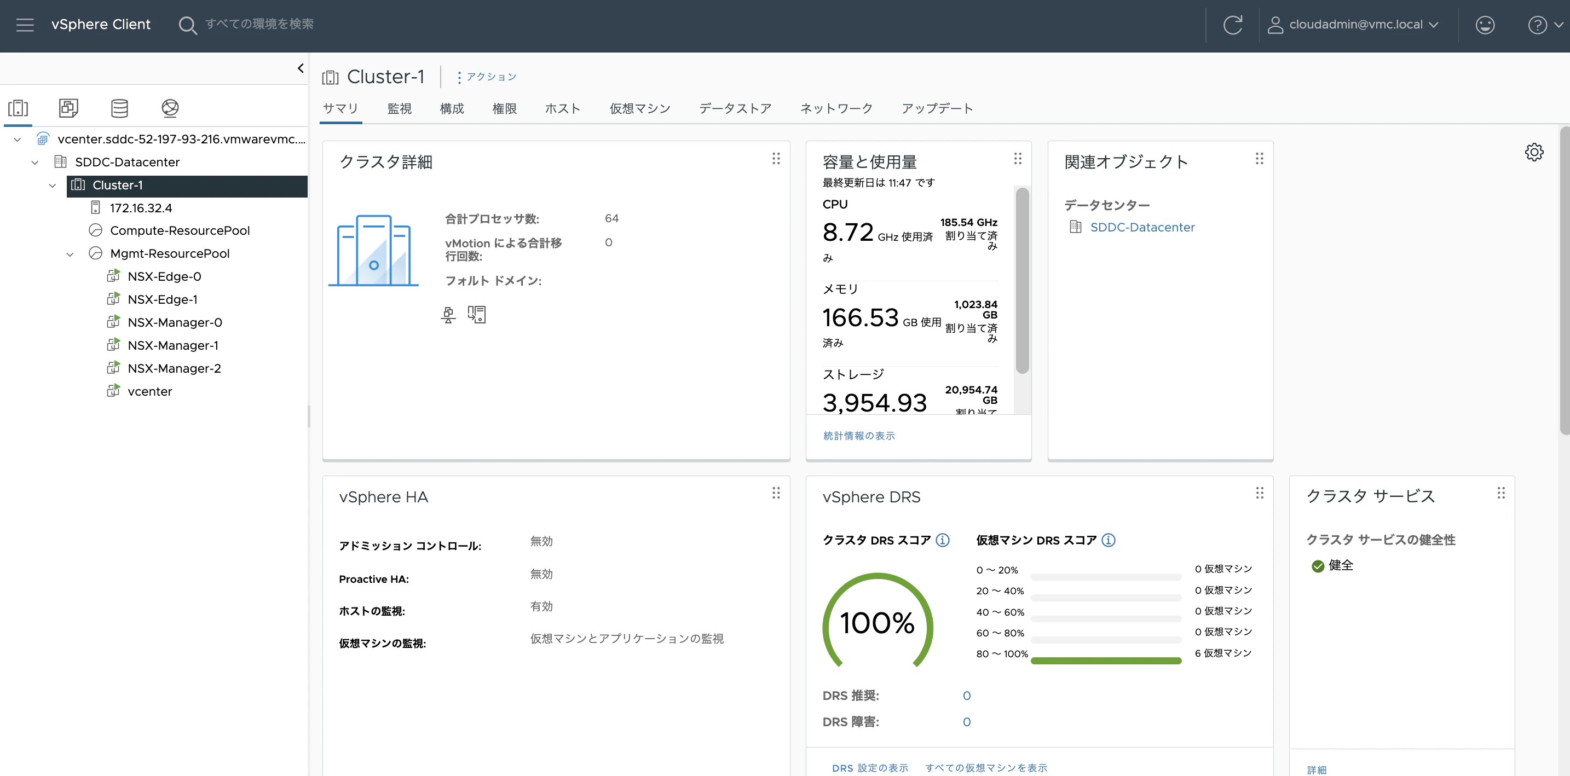Open the クラスタ詳細 card drag handle
Viewport: 1570px width, 776px height.
776,159
